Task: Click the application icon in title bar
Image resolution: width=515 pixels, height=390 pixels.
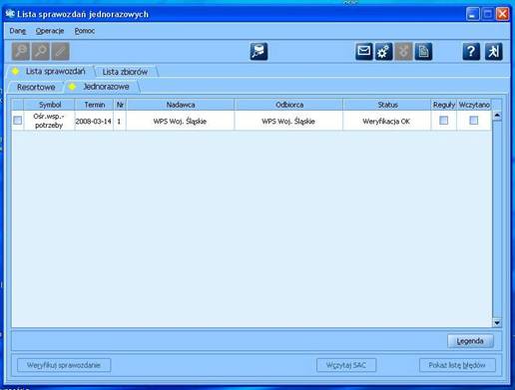Action: pyautogui.click(x=10, y=14)
